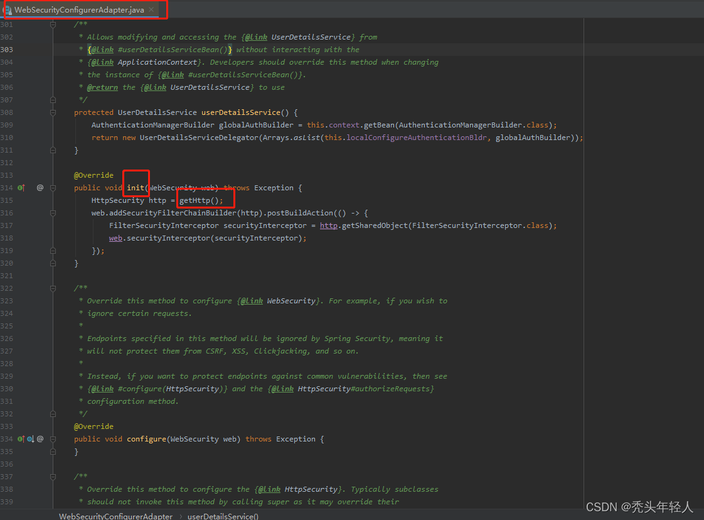Collapse the Javadoc comment starting at line 301
The image size is (704, 520).
tap(53, 24)
